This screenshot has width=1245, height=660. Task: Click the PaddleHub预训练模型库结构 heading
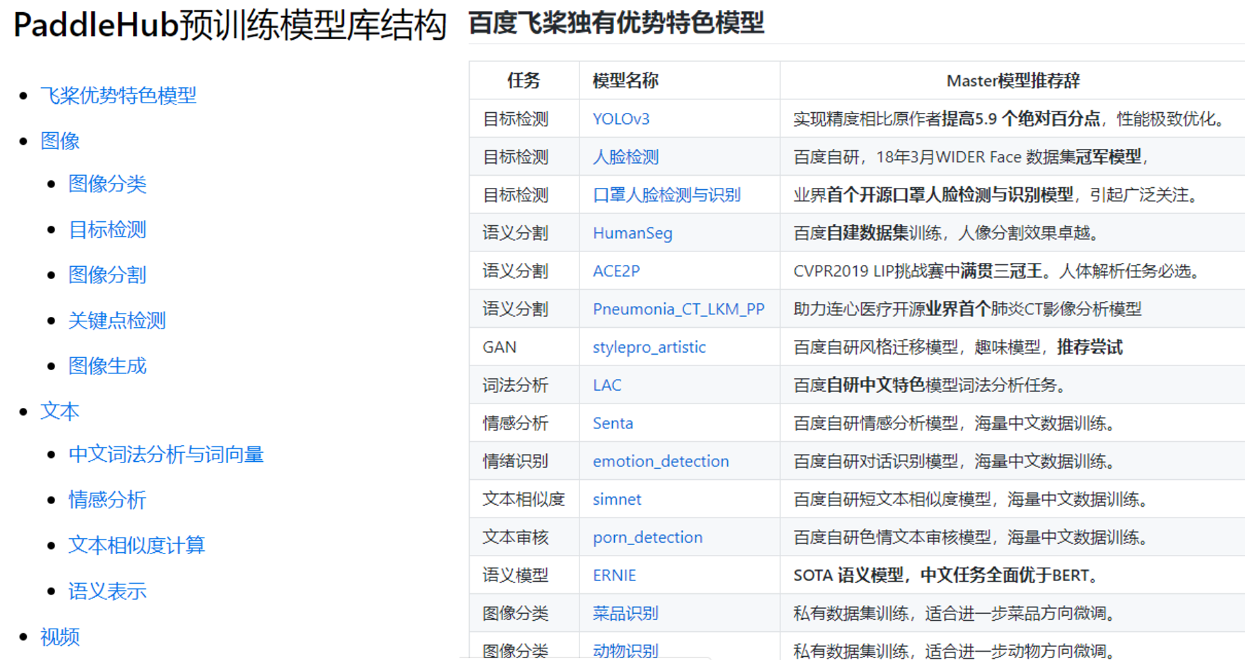click(x=229, y=26)
